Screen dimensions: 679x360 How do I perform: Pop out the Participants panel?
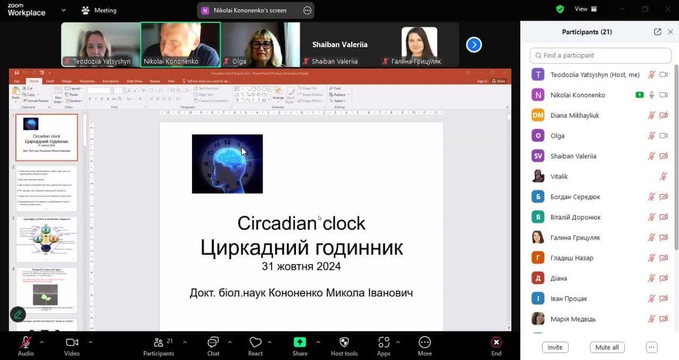657,32
